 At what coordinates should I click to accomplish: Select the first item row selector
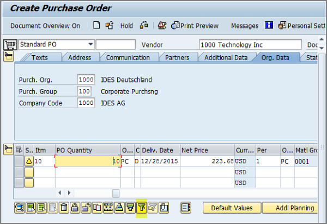click(x=19, y=161)
